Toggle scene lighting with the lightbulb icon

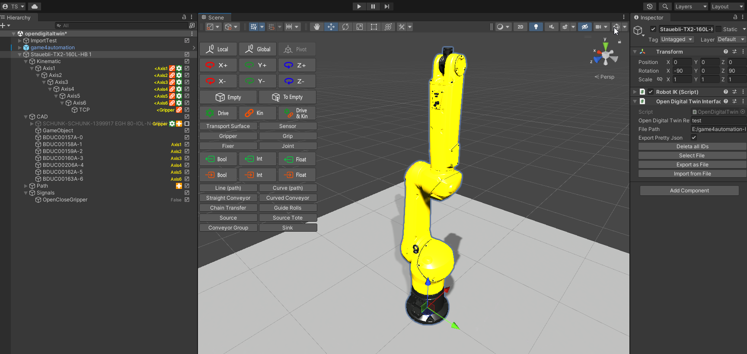(x=536, y=27)
